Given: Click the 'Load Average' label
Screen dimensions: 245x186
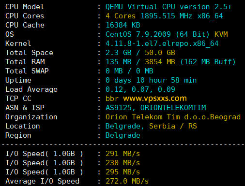Looking at the screenshot, I should [31, 89].
